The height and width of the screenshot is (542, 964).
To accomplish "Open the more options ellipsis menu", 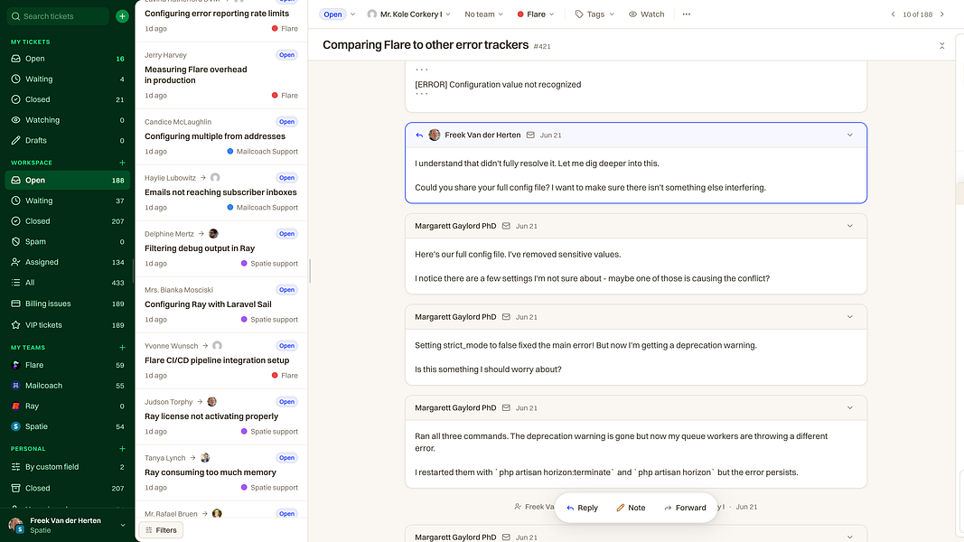I will click(686, 14).
